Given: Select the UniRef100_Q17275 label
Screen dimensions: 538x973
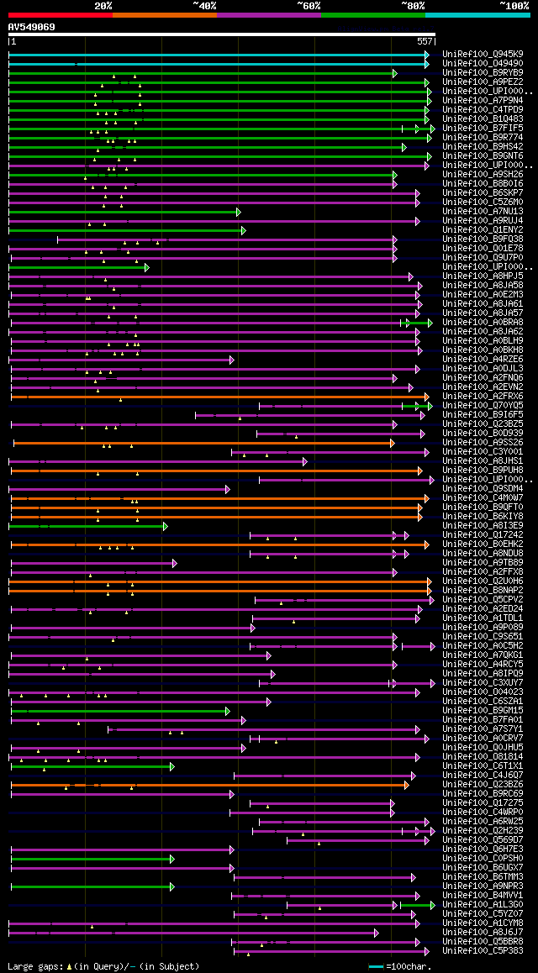Looking at the screenshot, I should click(x=483, y=803).
